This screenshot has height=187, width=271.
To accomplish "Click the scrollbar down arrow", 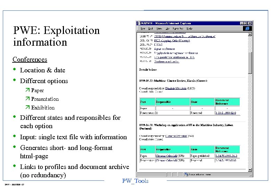I will pyautogui.click(x=250, y=170).
